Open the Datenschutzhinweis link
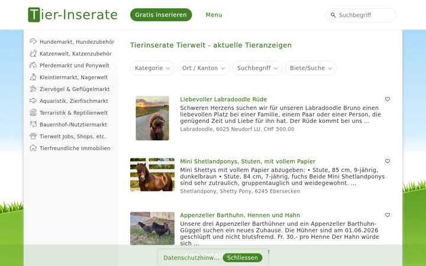Viewport: 426px width, 266px height. pos(191,258)
